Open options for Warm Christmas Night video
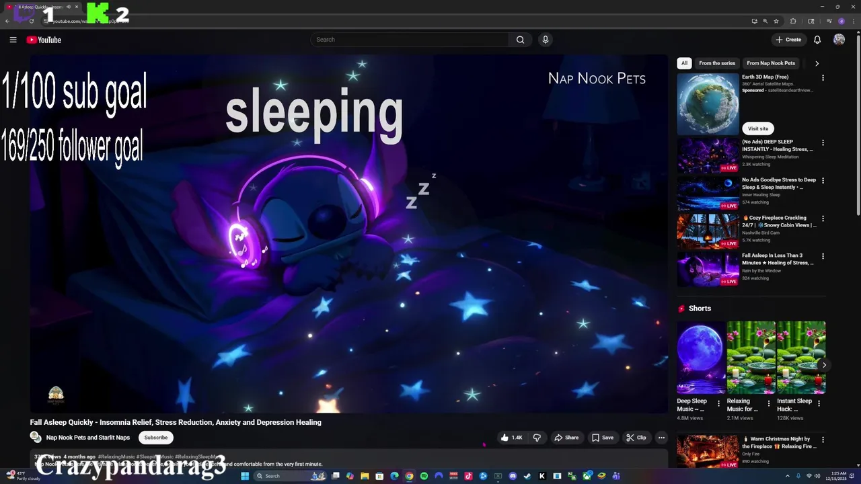 tap(823, 440)
